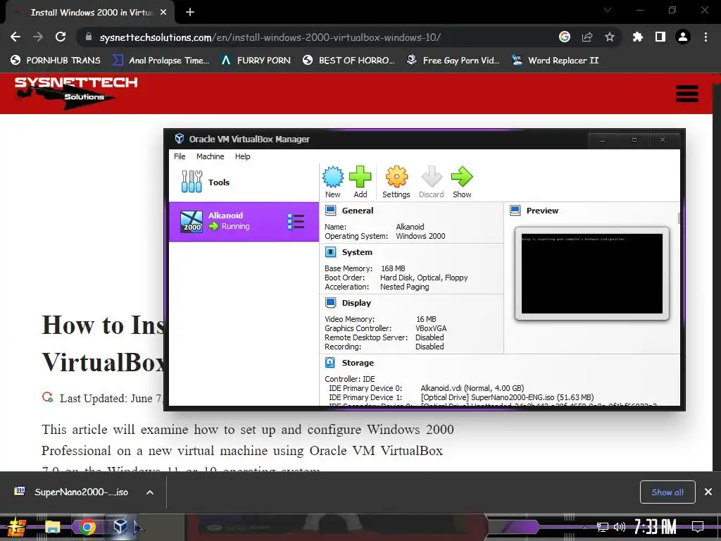Click the General section monitor icon
The image size is (721, 541).
point(330,211)
